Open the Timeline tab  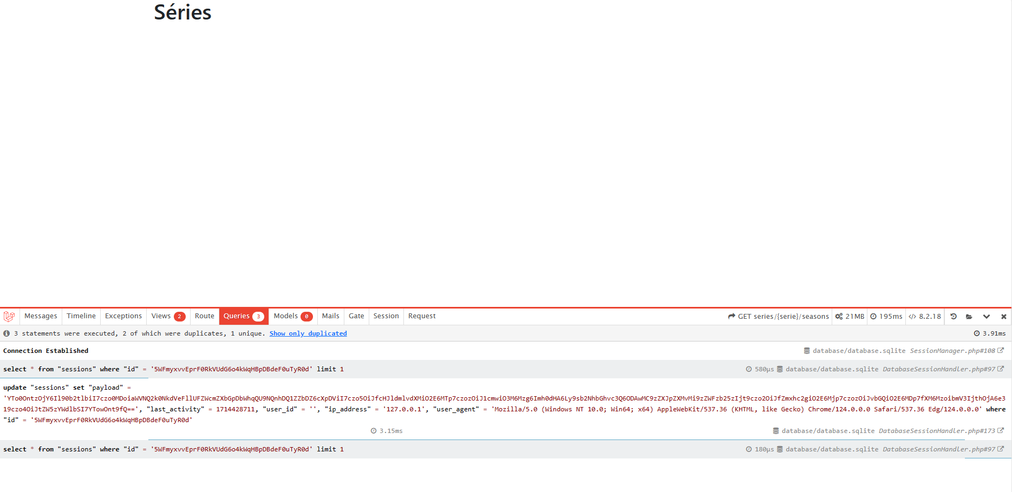pos(81,316)
